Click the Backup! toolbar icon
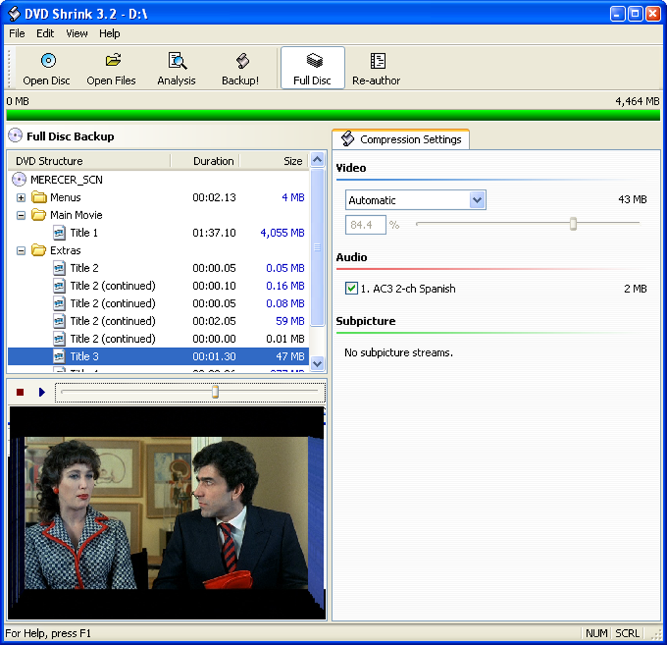This screenshot has height=645, width=667. pos(242,61)
